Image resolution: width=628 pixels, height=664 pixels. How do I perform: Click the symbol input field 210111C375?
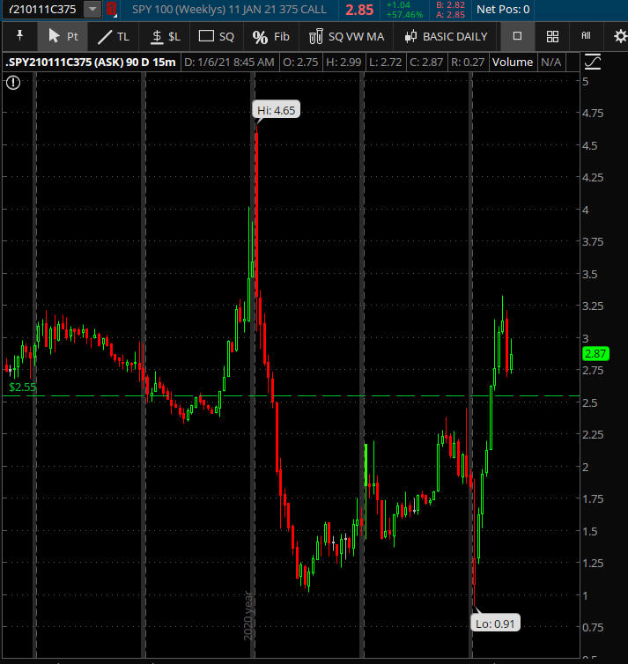42,9
